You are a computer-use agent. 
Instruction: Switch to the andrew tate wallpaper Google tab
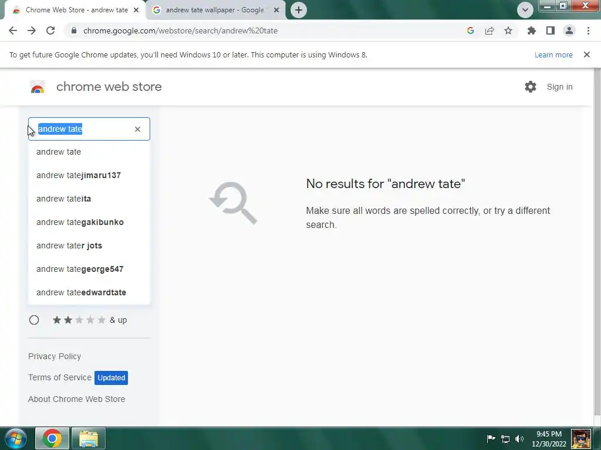[216, 10]
